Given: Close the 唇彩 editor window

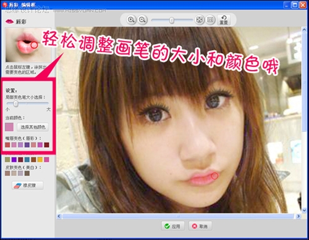Looking at the screenshot, I should (303, 5).
